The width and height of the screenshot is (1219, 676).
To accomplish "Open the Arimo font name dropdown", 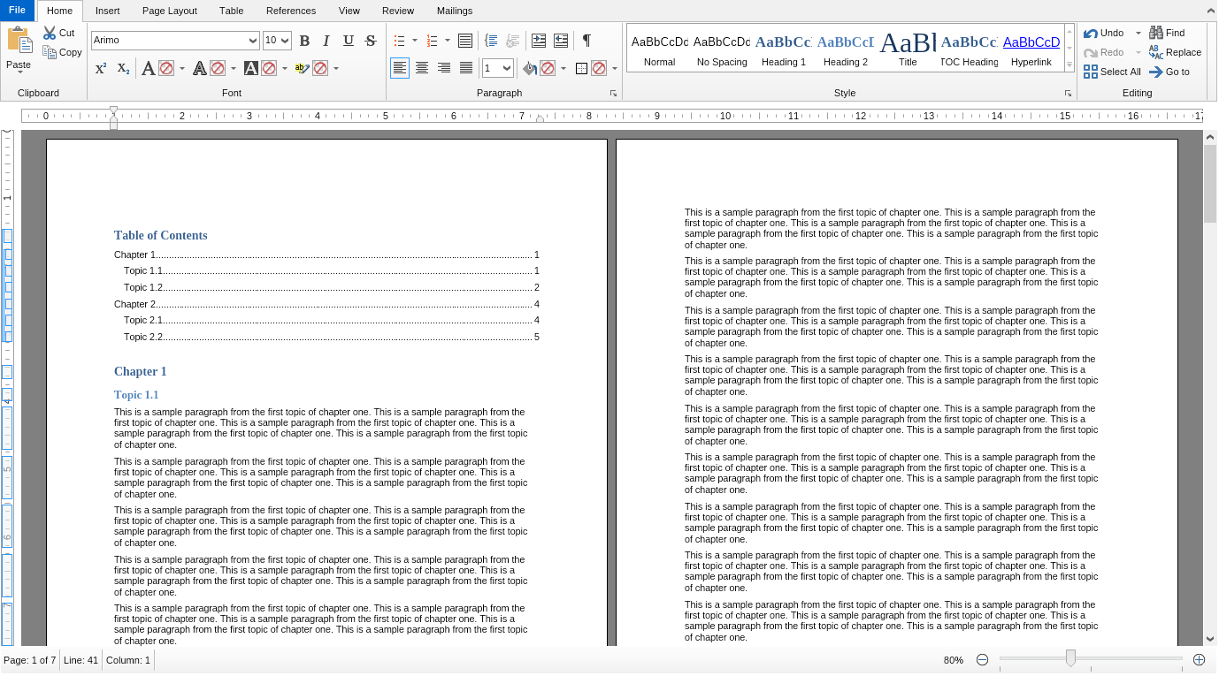I will click(253, 41).
